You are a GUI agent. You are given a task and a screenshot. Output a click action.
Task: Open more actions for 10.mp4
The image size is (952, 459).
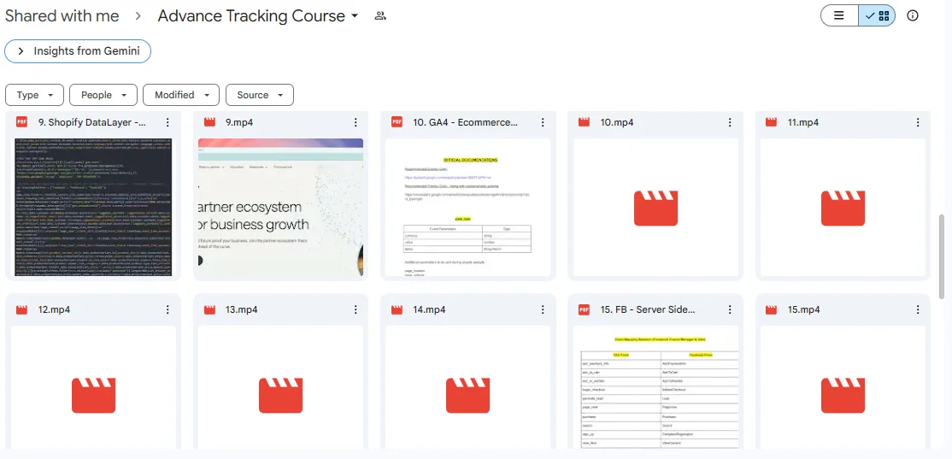[730, 123]
